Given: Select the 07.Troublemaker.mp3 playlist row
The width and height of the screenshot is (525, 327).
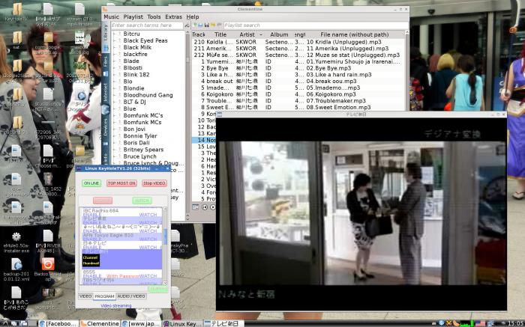Looking at the screenshot, I should coord(298,101).
